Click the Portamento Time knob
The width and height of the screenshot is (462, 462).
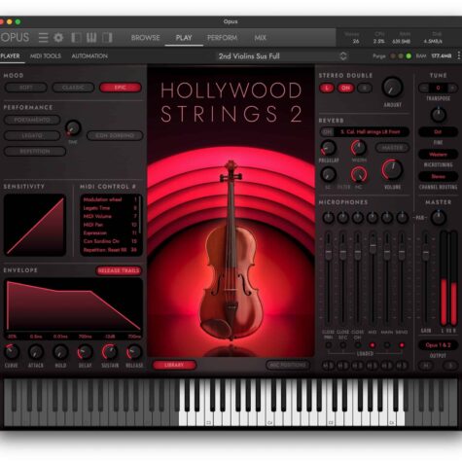pyautogui.click(x=73, y=127)
